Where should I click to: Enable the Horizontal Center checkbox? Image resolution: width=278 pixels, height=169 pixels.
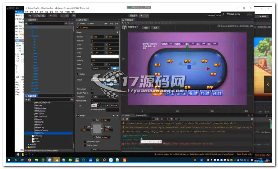click(85, 142)
